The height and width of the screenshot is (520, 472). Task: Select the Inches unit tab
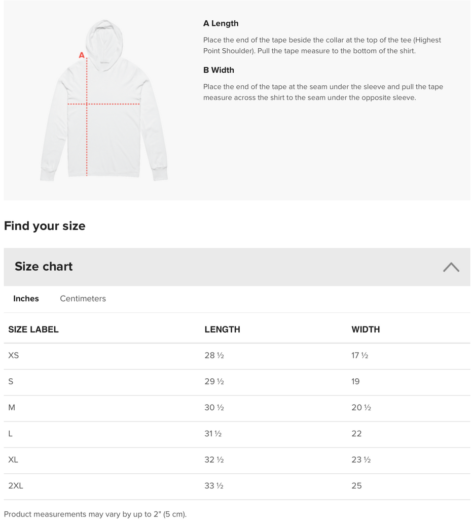pyautogui.click(x=26, y=299)
